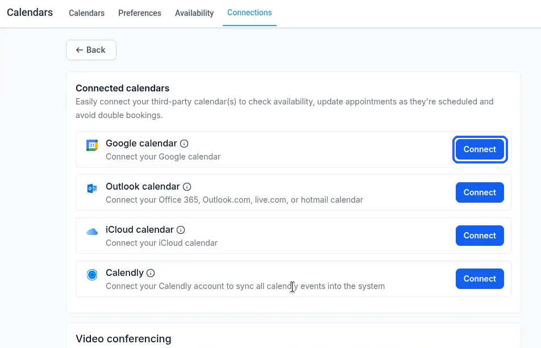Connect the iCloud calendar

click(480, 236)
